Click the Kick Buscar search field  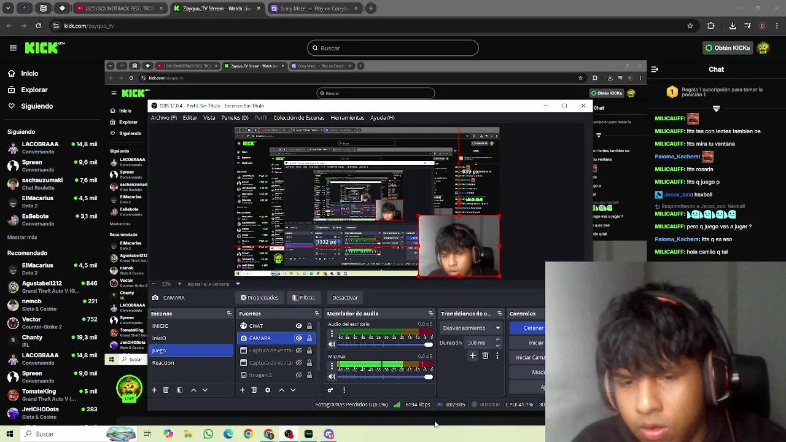coord(393,48)
